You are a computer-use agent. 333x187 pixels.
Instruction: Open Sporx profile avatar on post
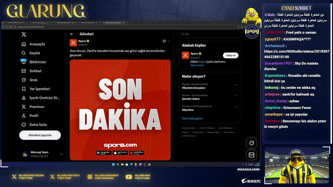tap(73, 43)
